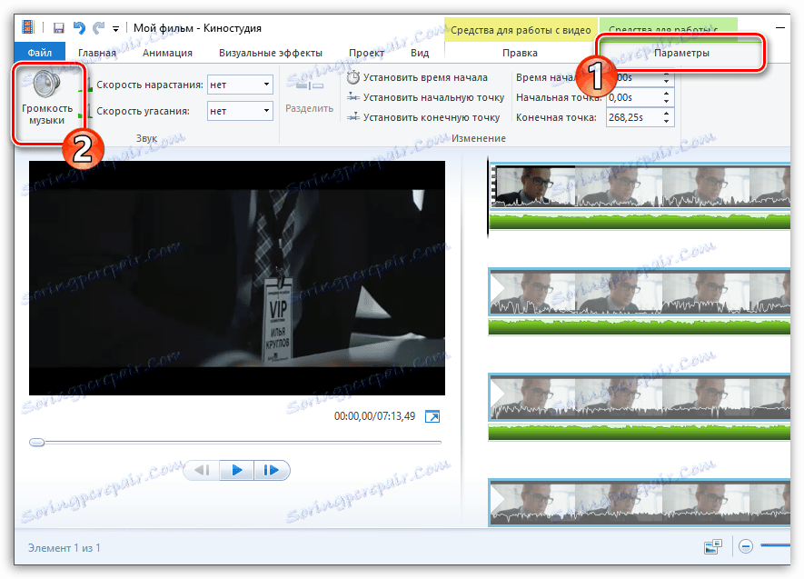Click the Movie Maker app icon in the title bar
Viewport: 804px width, 579px height.
pos(27,27)
